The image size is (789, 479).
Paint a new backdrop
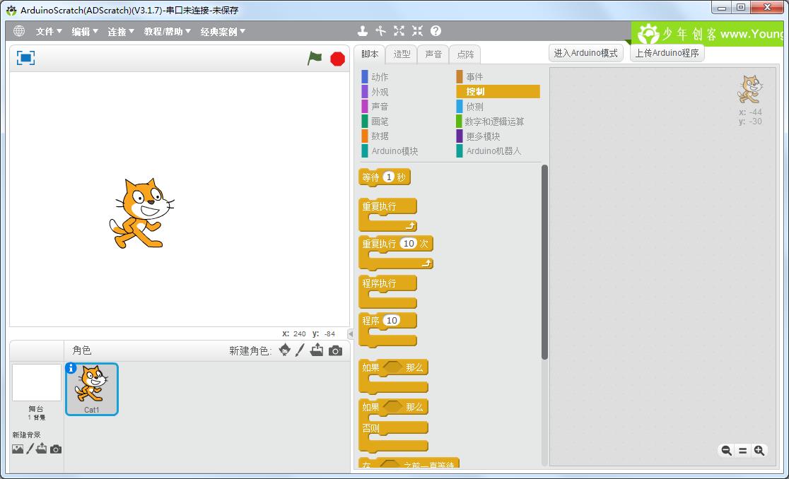(30, 449)
